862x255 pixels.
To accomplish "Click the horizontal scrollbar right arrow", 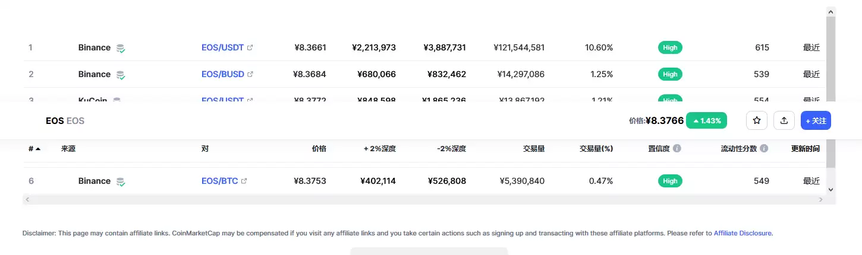I will pos(821,200).
